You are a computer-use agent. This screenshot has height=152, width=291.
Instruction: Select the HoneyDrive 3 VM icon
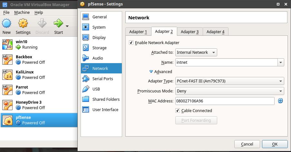7,105
